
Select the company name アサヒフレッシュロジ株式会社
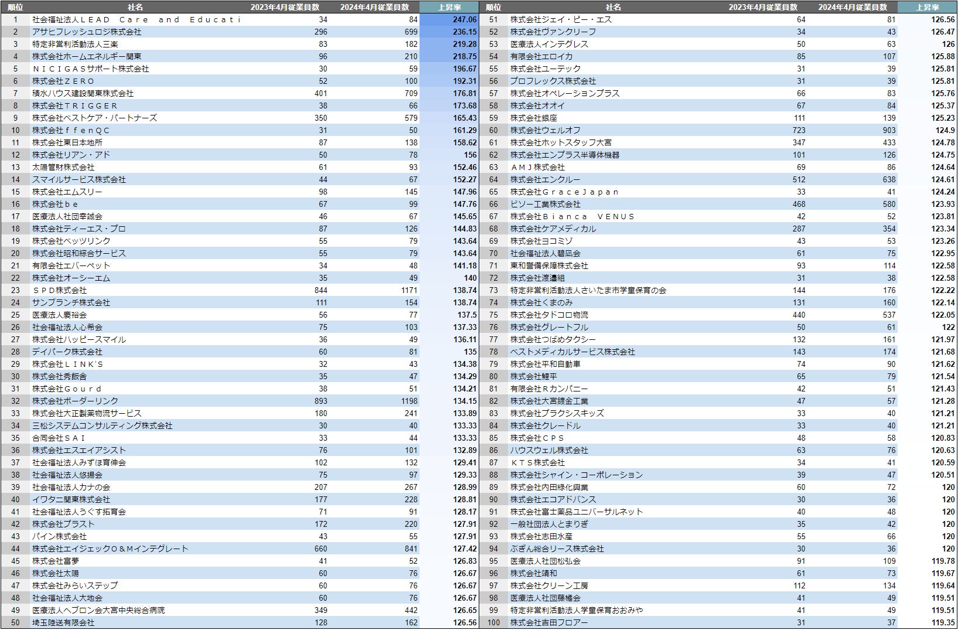[87, 32]
